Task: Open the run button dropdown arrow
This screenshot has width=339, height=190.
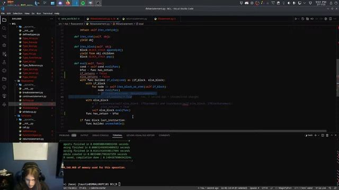Action: coord(299,19)
